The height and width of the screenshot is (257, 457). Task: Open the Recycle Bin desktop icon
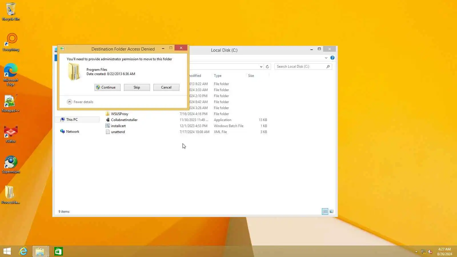click(11, 12)
